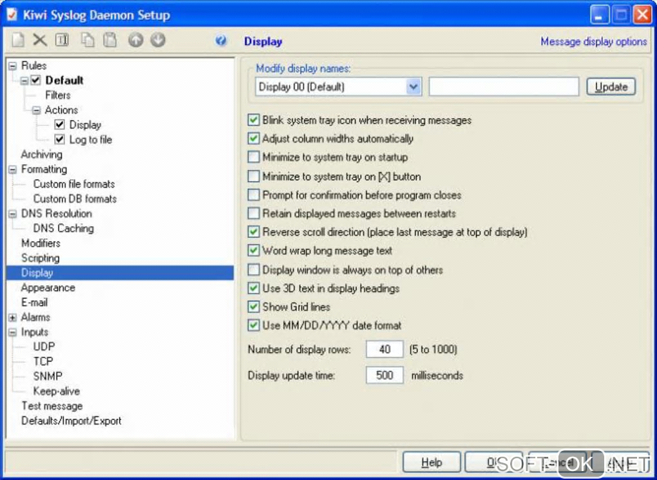Enable Retain displayed messages between restarts
The height and width of the screenshot is (480, 657).
254,213
